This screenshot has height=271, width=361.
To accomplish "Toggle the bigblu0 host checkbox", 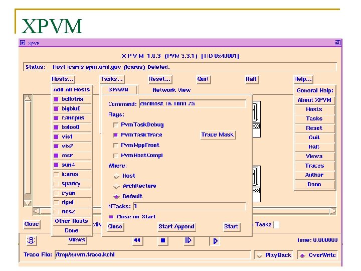I will [56, 109].
